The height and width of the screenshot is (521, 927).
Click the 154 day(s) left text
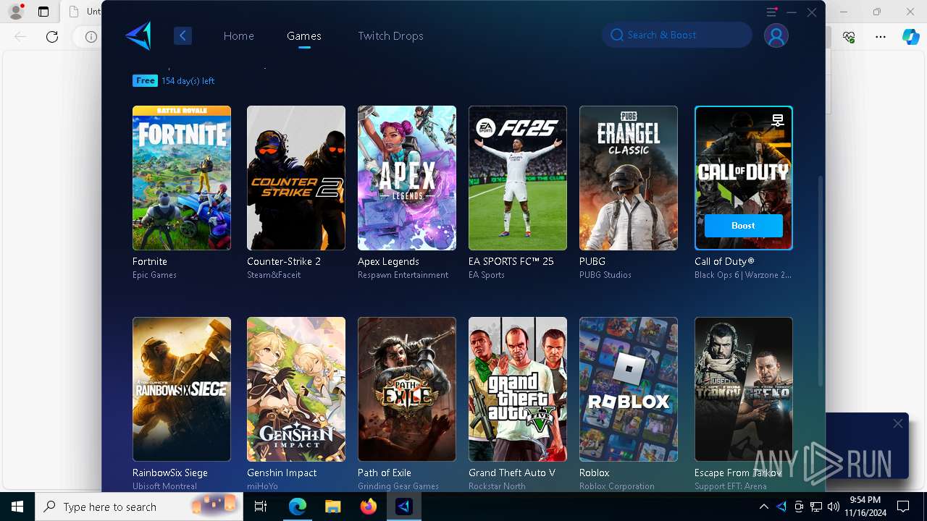click(x=188, y=81)
